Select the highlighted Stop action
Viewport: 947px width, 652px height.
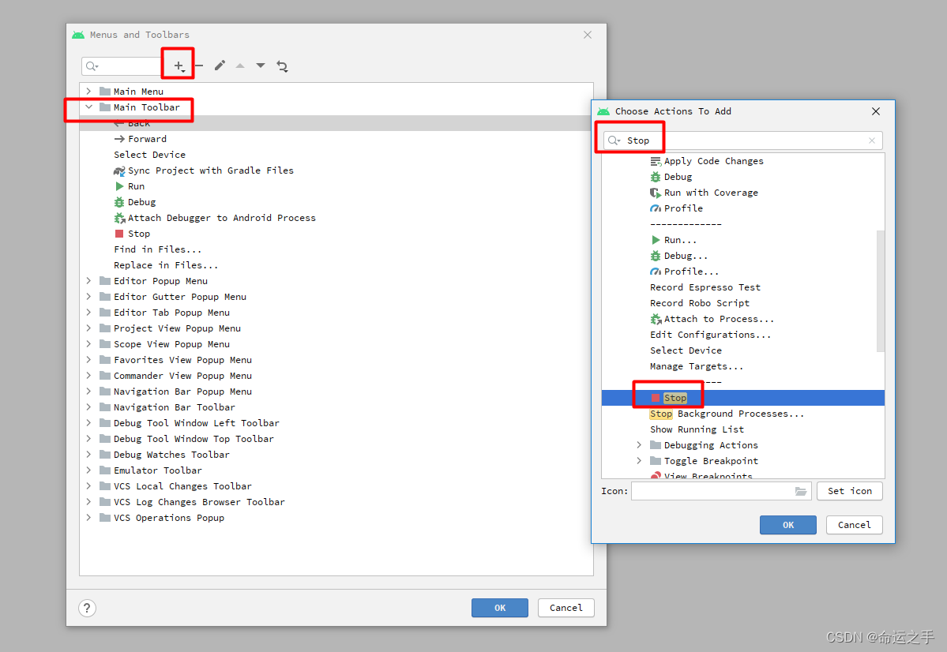[x=743, y=398]
